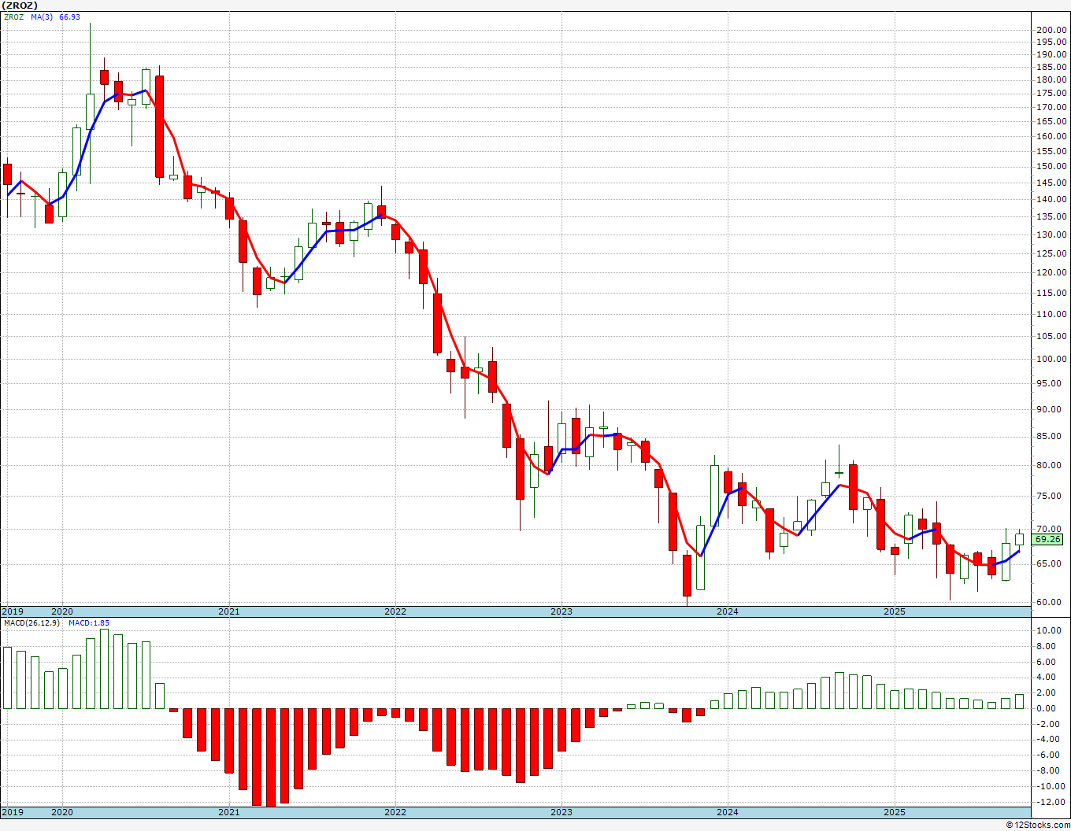Click the -10.00 MACD axis label
Viewport: 1071px width, 831px height.
[x=1051, y=787]
